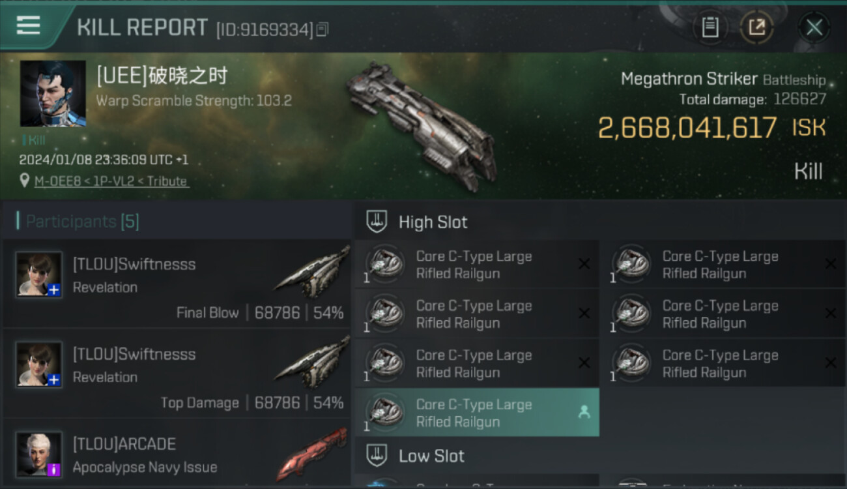Click the High Slot header label

(433, 222)
